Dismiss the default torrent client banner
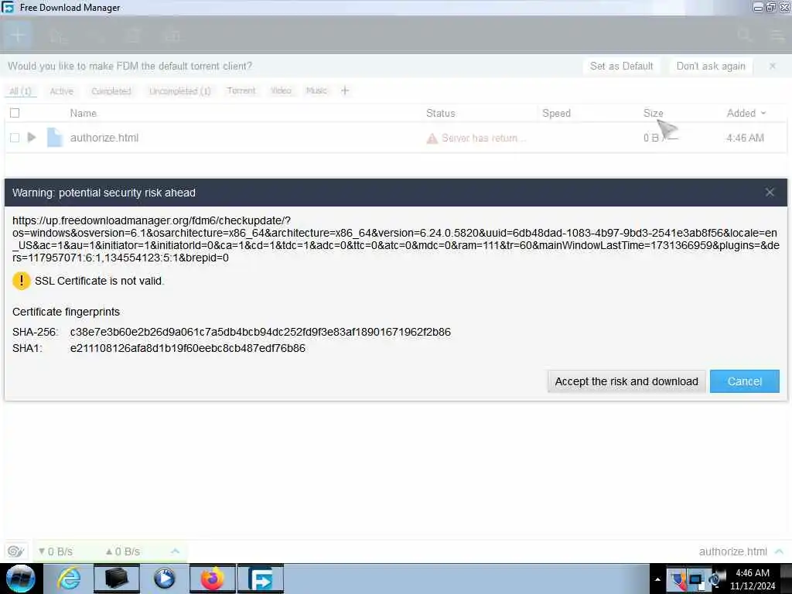 coord(773,66)
